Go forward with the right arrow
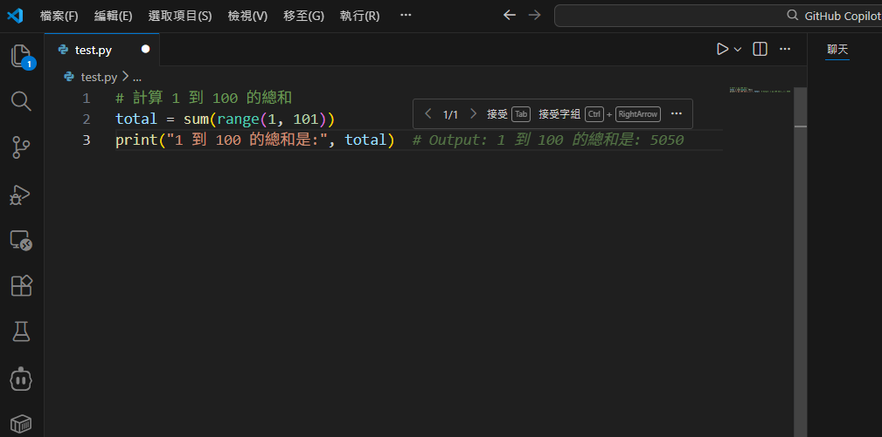 tap(534, 16)
